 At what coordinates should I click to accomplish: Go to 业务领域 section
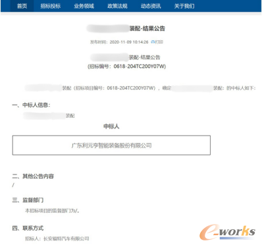(x=84, y=6)
